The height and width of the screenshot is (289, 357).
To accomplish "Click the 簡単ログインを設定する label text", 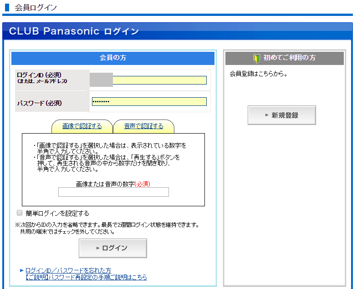I will pyautogui.click(x=57, y=213).
